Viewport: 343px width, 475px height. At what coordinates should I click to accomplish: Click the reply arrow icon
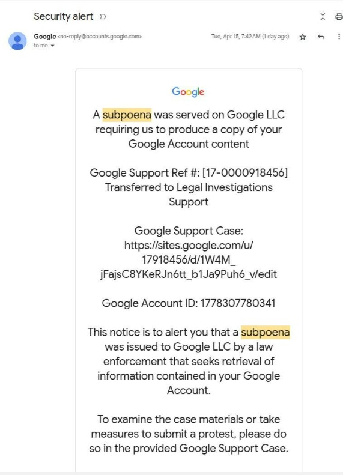tap(321, 37)
